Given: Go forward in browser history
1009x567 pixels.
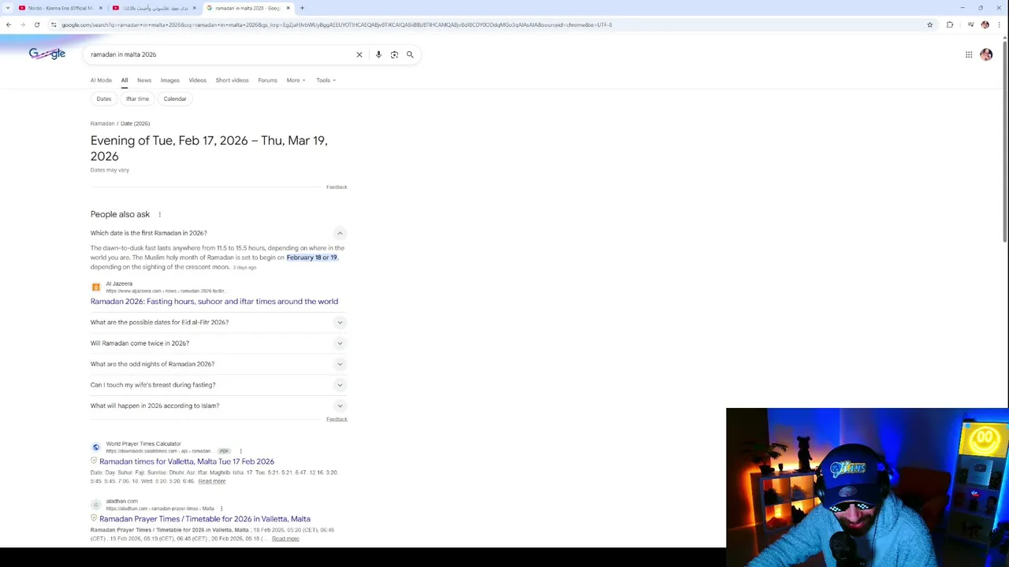Looking at the screenshot, I should point(22,24).
